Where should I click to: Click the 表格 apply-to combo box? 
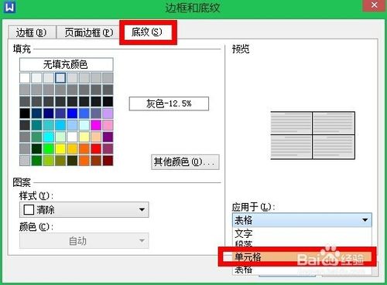tap(302, 220)
